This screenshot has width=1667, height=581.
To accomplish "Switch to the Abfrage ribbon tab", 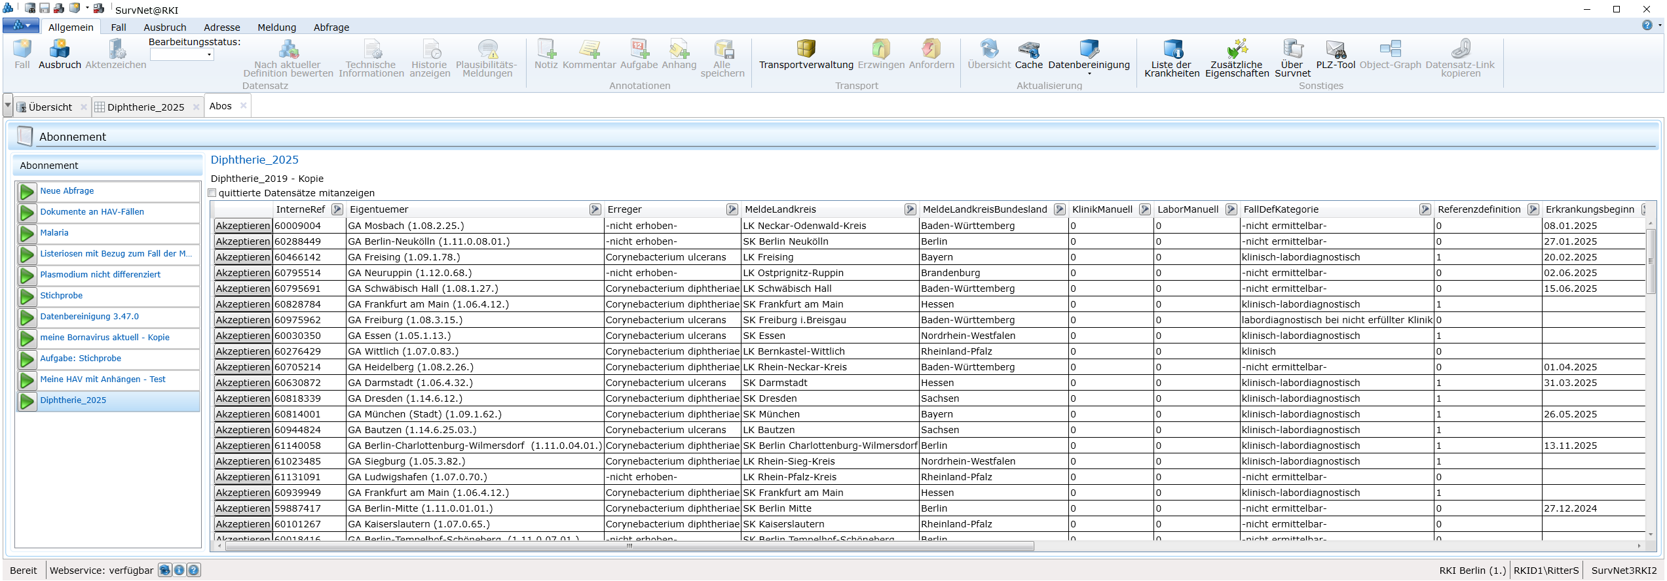I will [x=331, y=27].
